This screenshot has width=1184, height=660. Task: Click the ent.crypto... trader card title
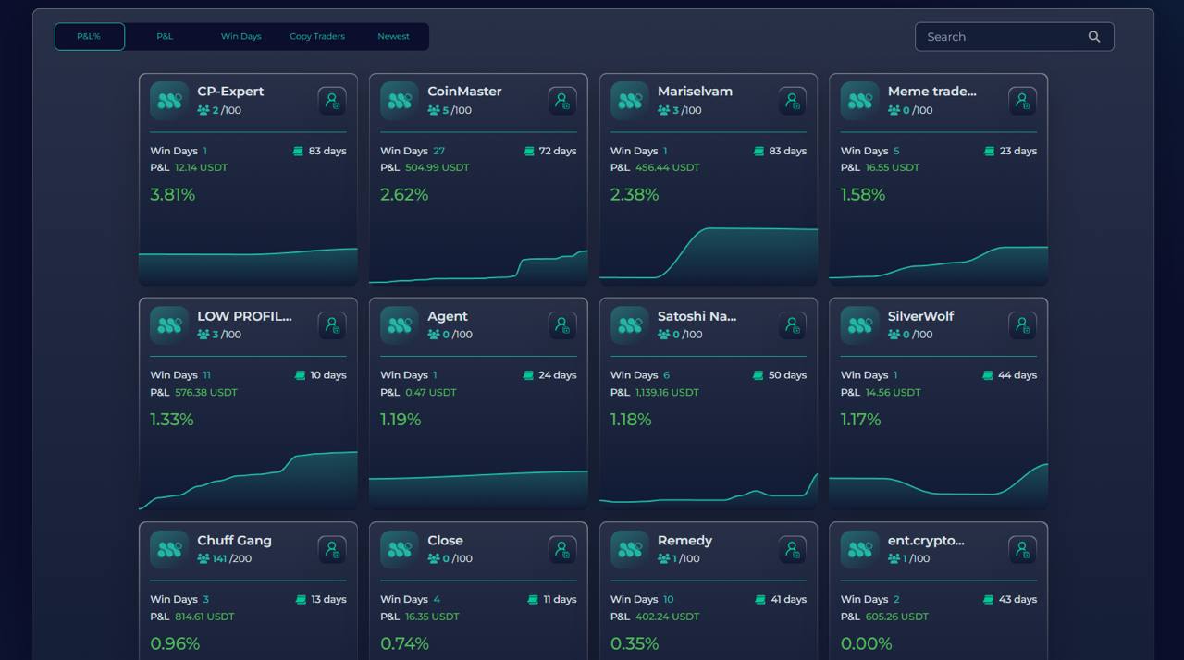coord(926,541)
